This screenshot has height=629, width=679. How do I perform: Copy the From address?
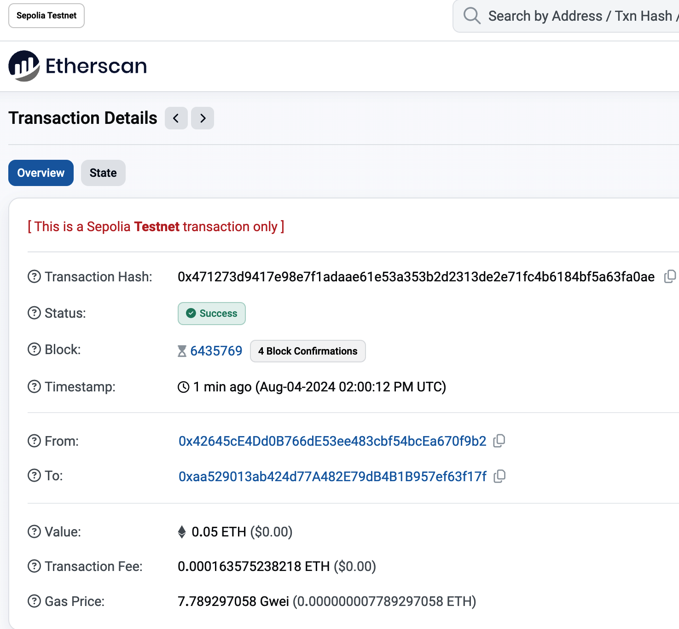pyautogui.click(x=499, y=441)
